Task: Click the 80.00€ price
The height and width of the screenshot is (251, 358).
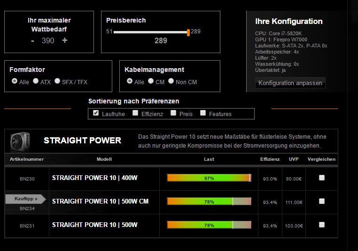Action: click(x=294, y=179)
